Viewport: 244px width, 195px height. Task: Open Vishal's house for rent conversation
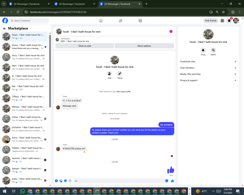click(x=24, y=118)
